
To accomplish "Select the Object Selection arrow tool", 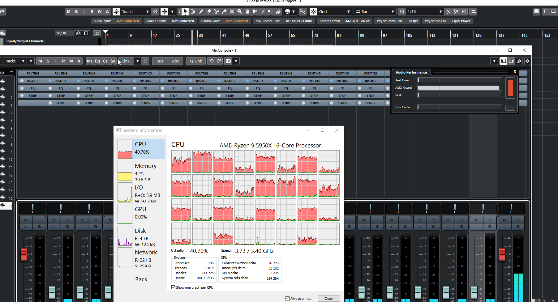I will pyautogui.click(x=186, y=12).
